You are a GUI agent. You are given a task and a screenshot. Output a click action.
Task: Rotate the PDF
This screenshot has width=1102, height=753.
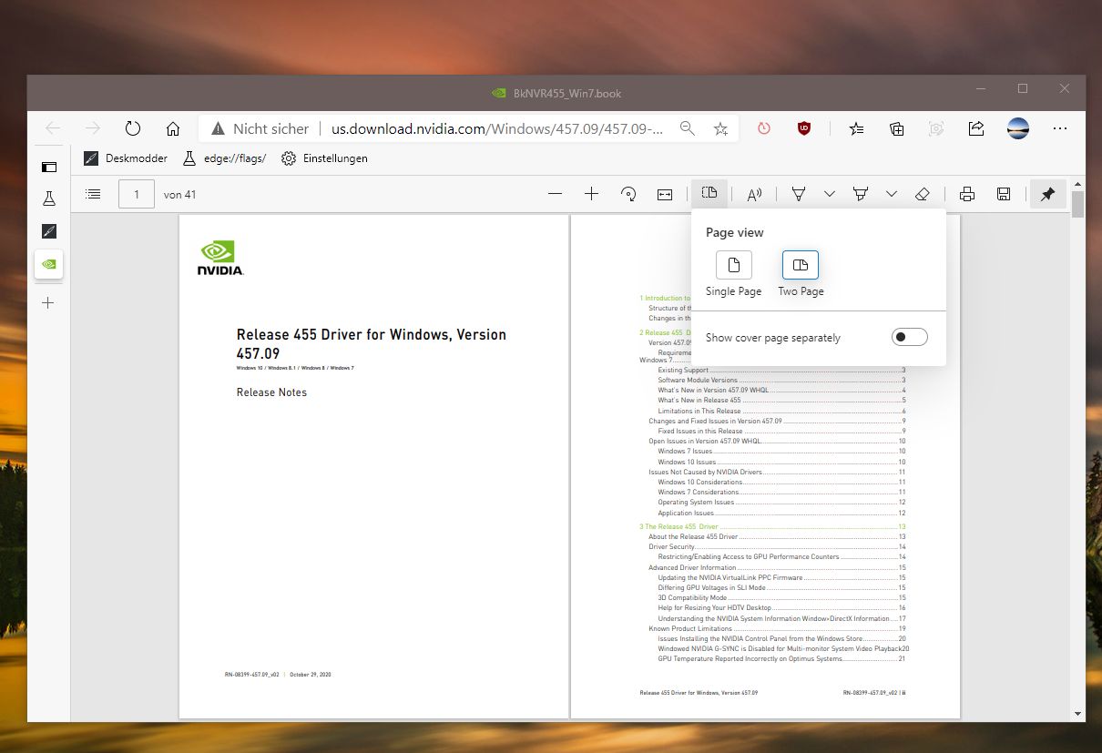point(628,194)
